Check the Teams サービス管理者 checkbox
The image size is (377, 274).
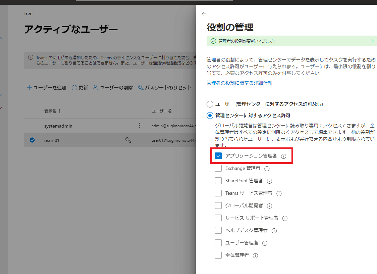pos(218,193)
